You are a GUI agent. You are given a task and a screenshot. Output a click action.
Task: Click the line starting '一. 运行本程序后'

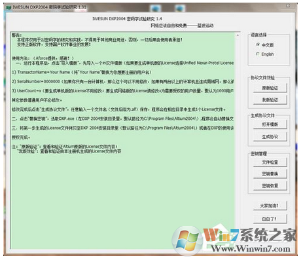click(125, 63)
